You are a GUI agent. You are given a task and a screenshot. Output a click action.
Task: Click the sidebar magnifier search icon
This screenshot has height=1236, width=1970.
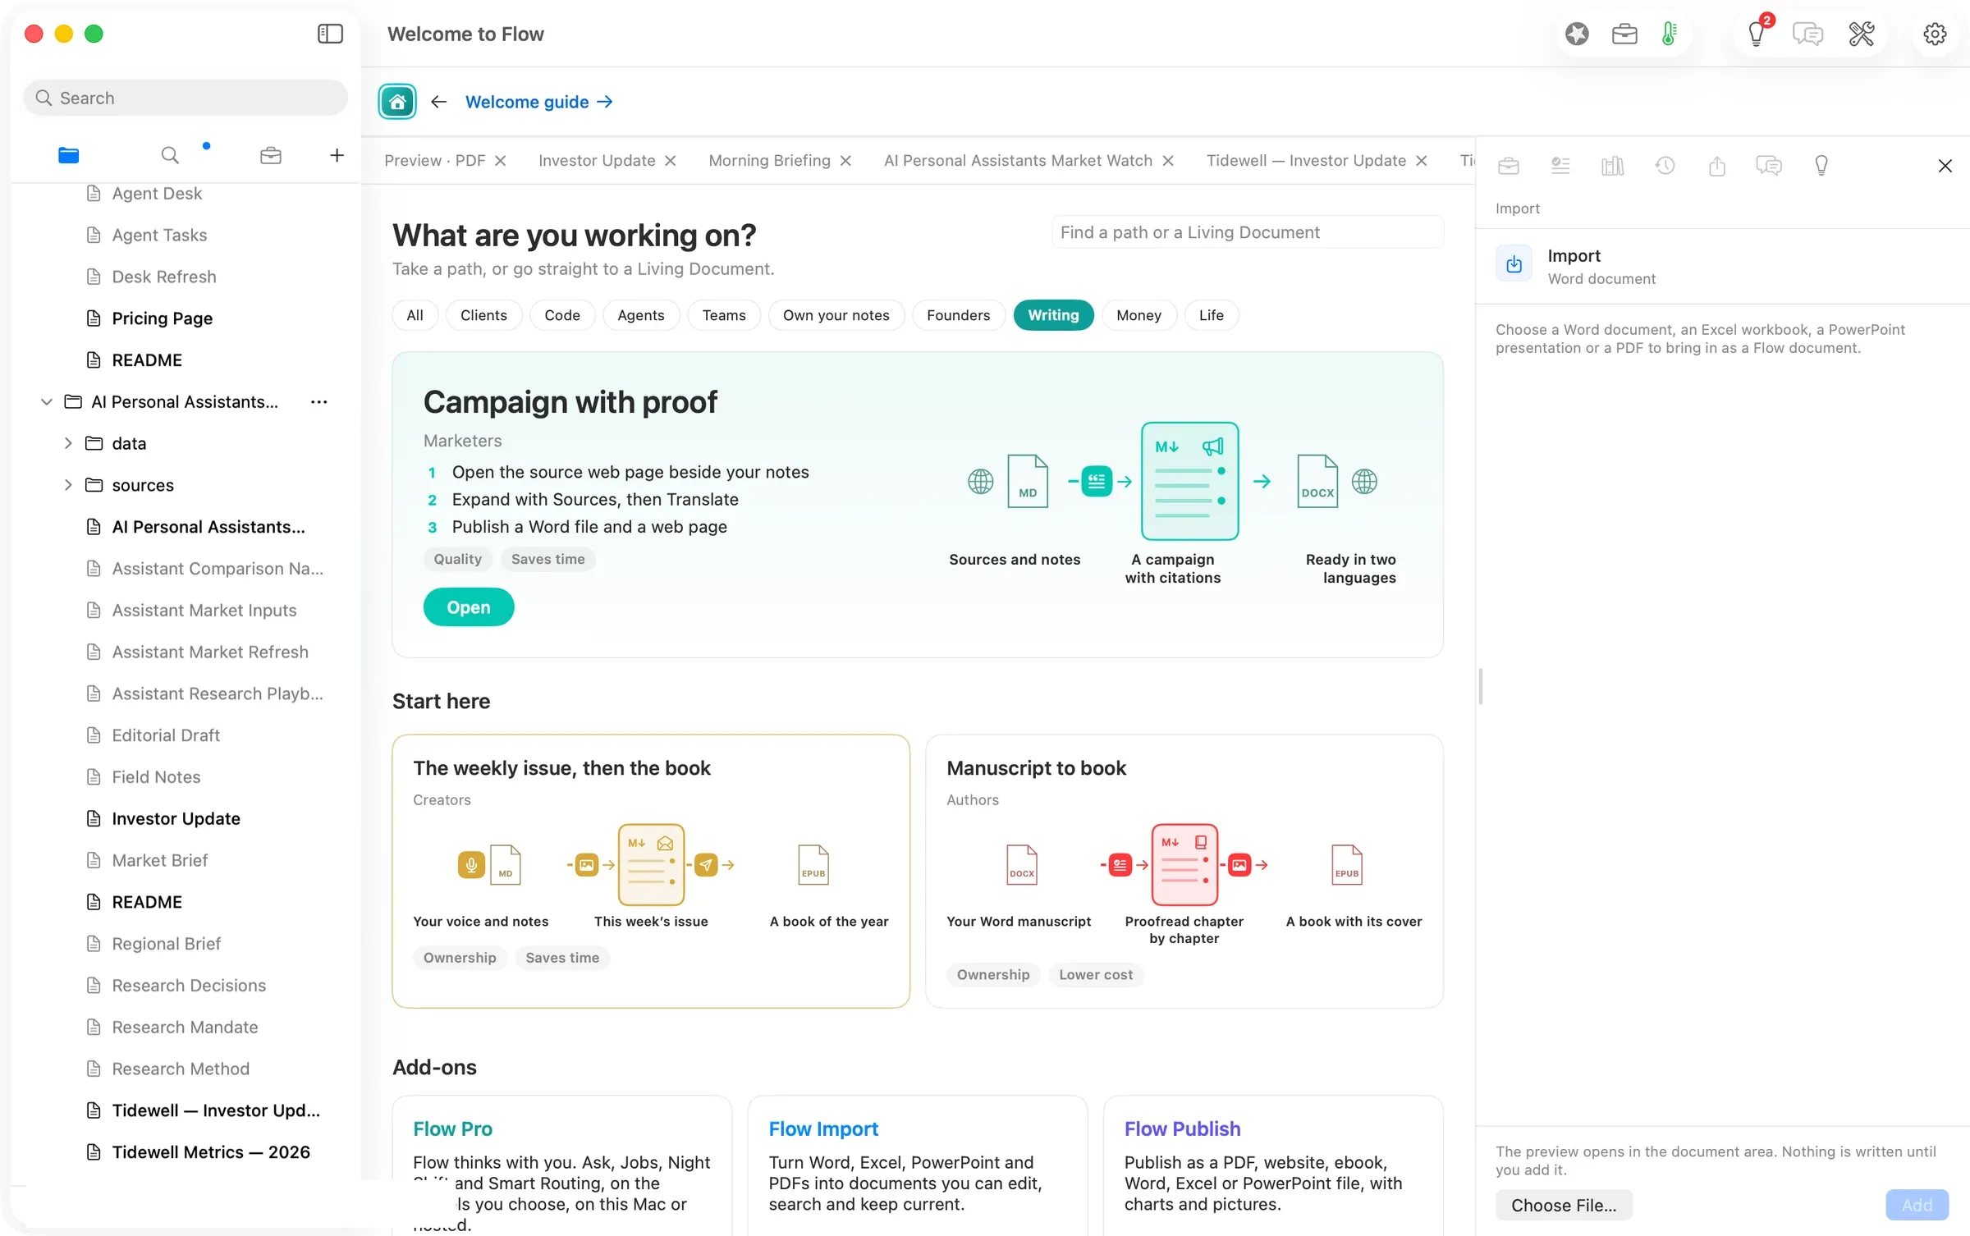point(170,155)
